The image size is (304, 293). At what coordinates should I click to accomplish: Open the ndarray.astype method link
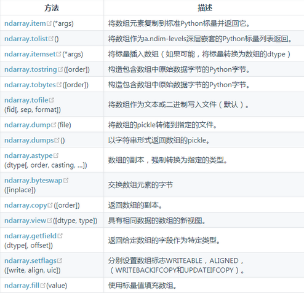coord(28,155)
